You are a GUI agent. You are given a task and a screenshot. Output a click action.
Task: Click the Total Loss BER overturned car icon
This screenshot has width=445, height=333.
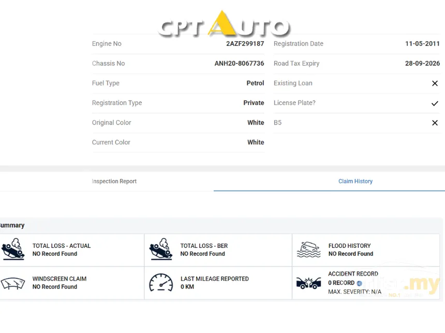coord(160,249)
